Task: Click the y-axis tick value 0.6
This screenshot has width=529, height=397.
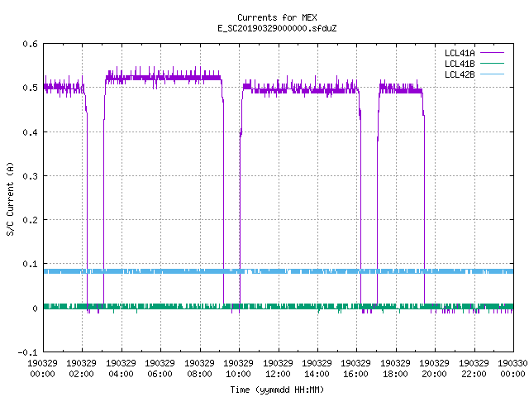Action: [x=30, y=44]
